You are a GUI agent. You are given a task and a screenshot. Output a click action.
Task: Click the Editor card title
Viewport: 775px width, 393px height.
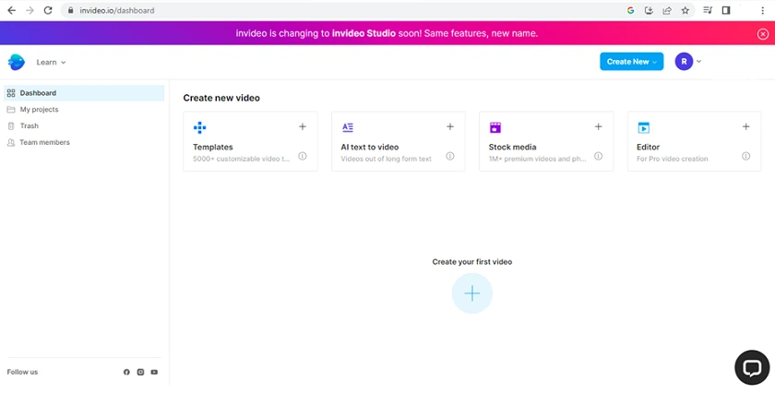(648, 147)
